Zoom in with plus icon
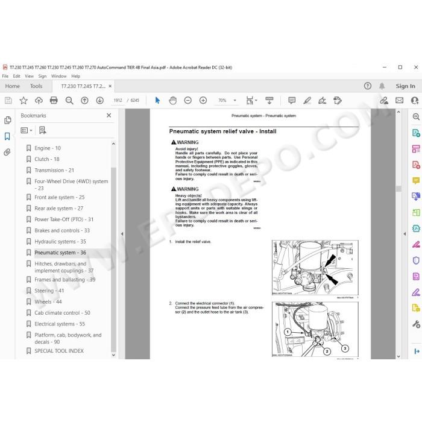This screenshot has height=422, width=422. (203, 101)
